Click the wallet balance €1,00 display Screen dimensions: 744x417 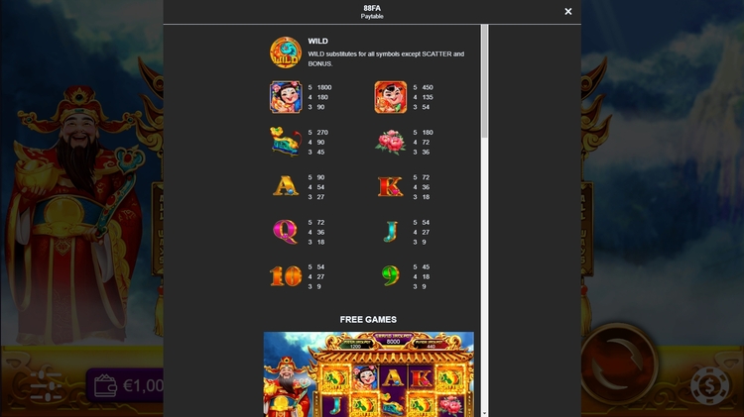point(125,385)
